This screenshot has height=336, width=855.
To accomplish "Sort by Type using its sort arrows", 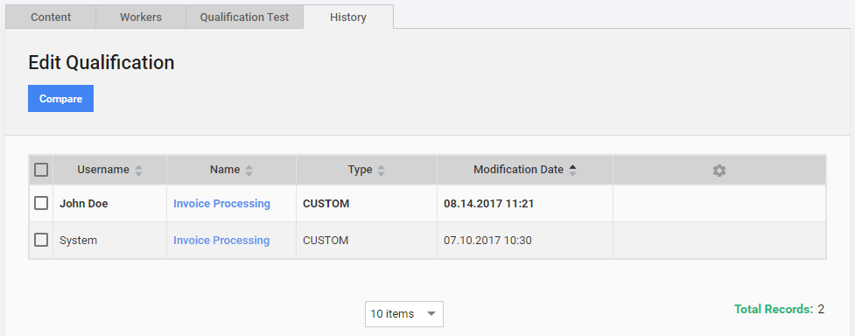I will pos(382,170).
